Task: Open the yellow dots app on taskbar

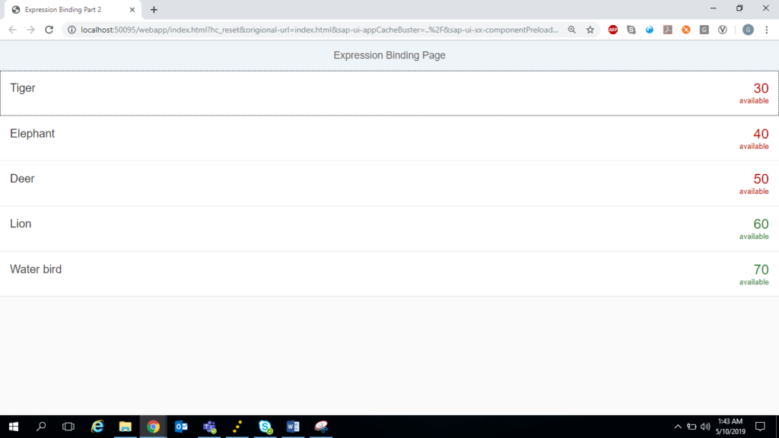Action: 237,427
